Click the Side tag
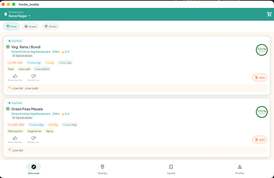This screenshot has height=178, width=274. [x=11, y=69]
